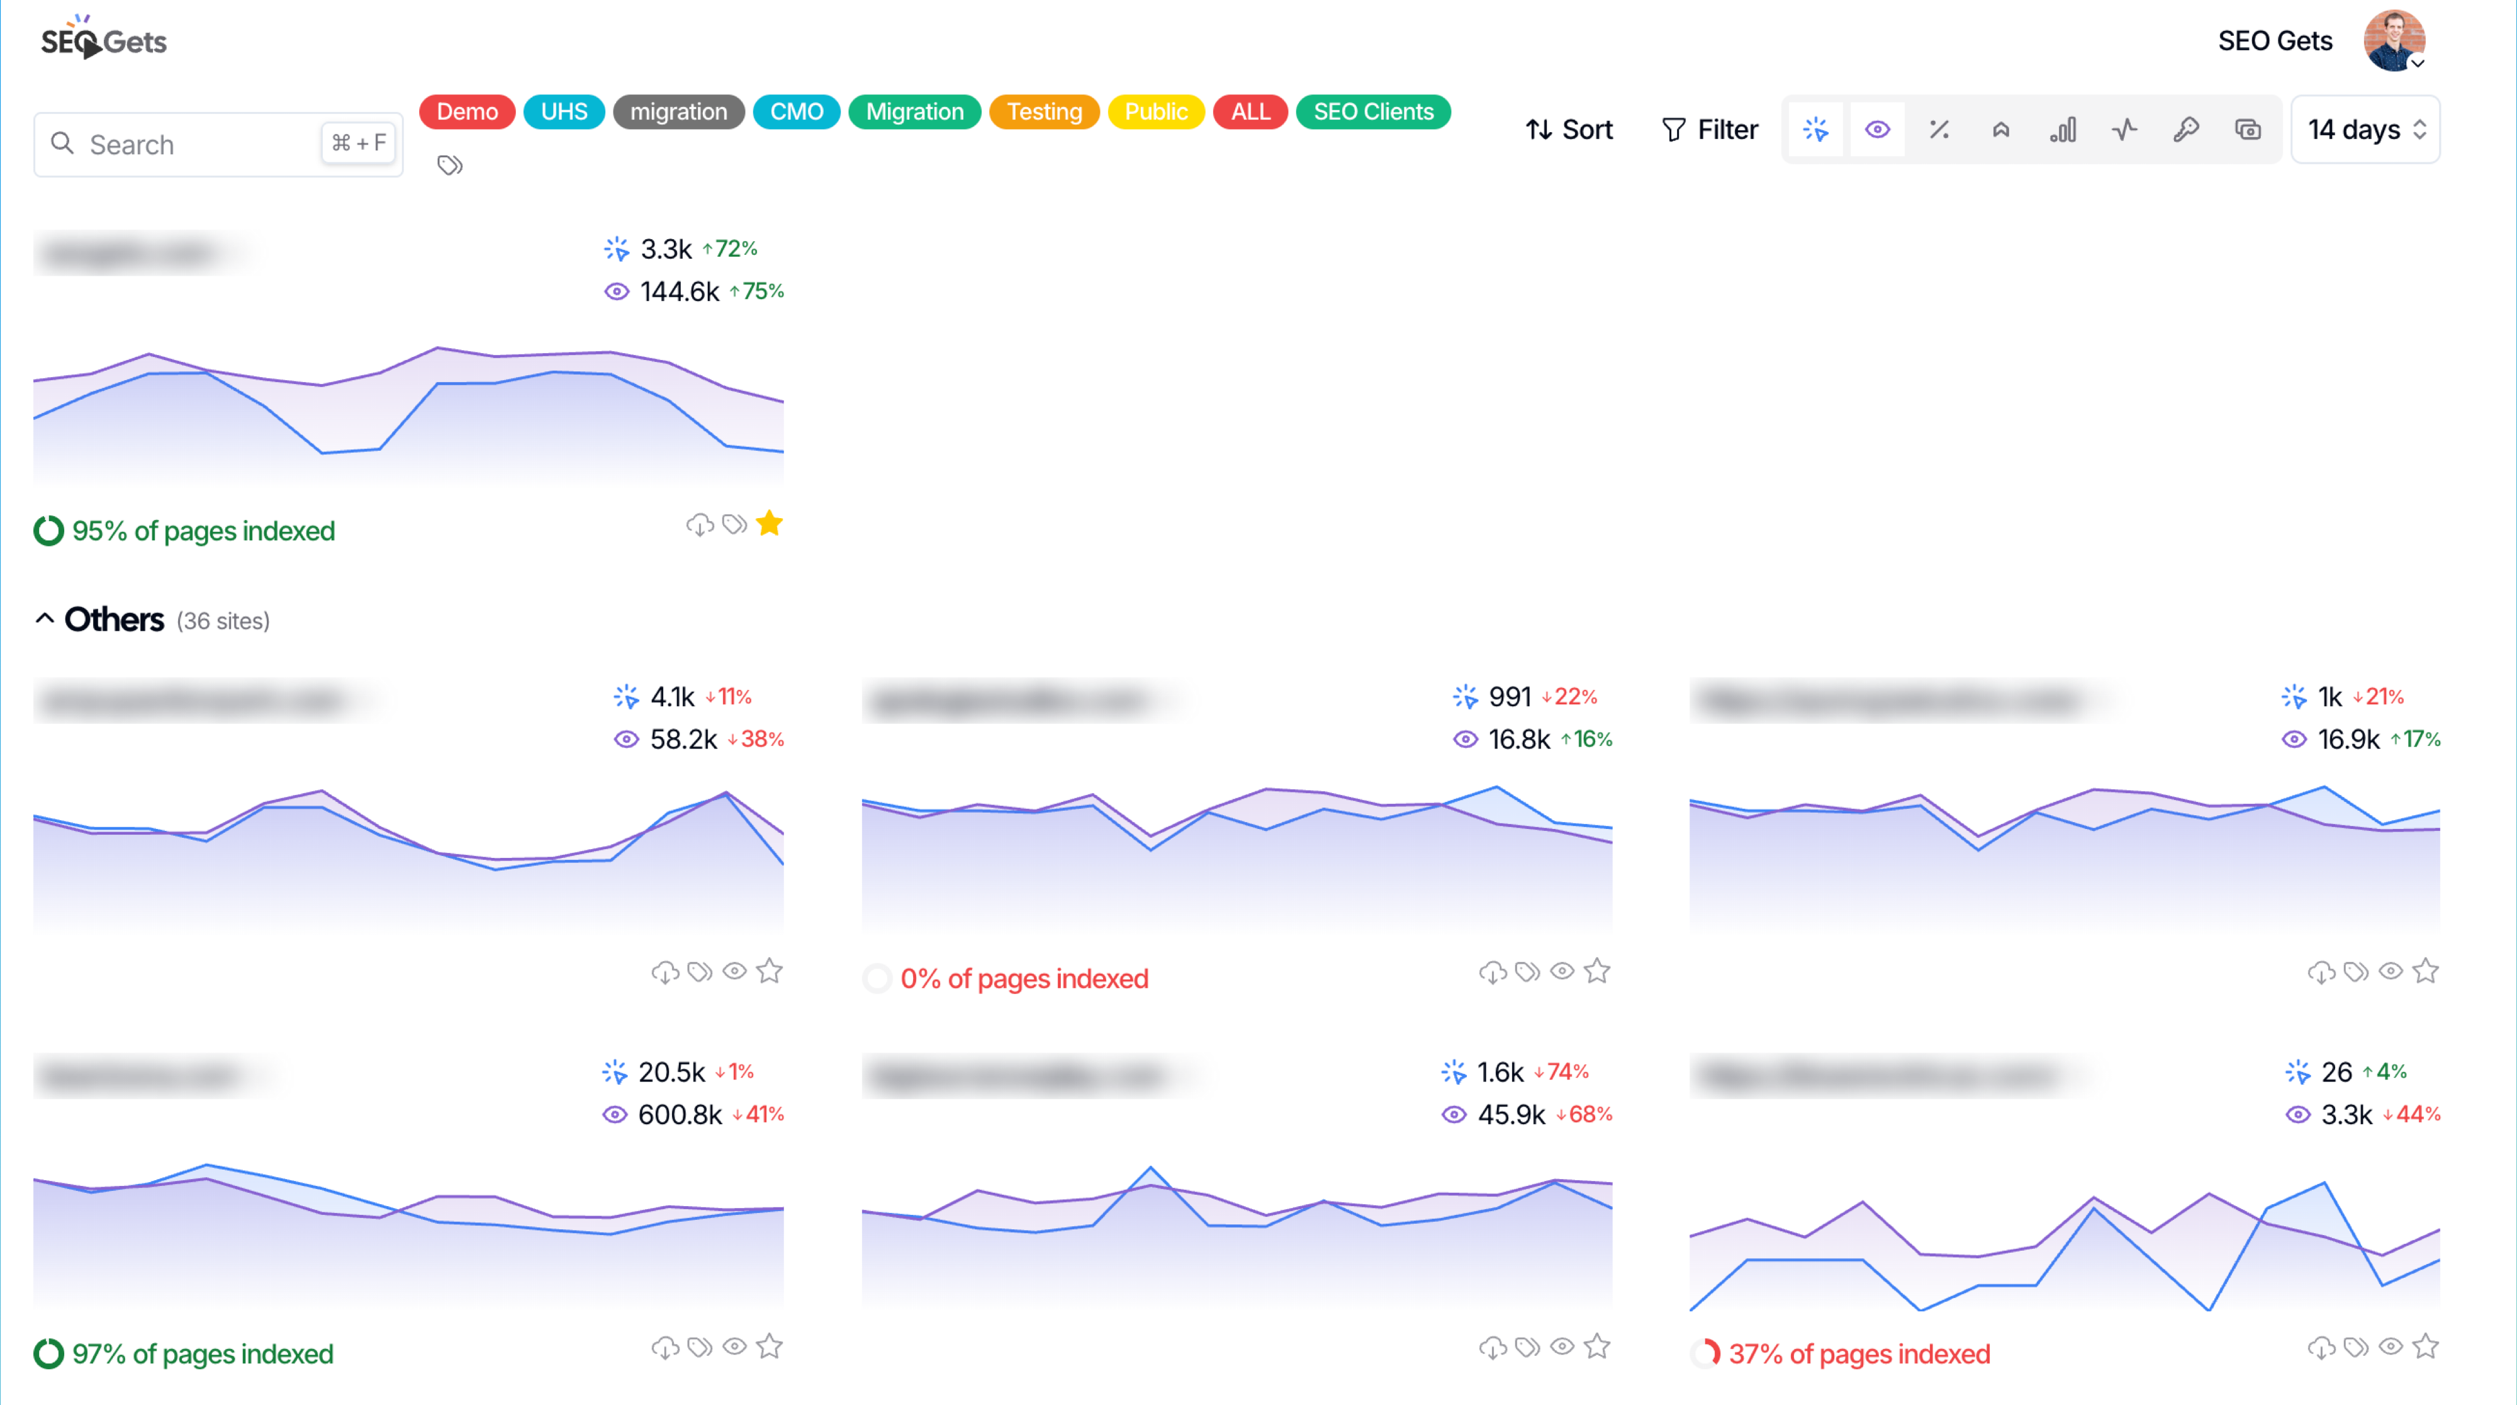The width and height of the screenshot is (2517, 1405).
Task: Click the key icon in toolbar
Action: point(2186,129)
